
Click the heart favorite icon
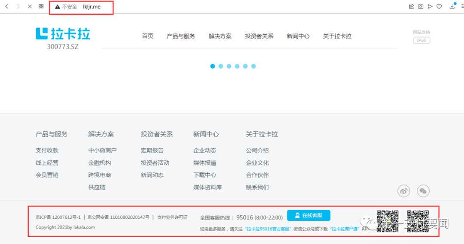[x=439, y=6]
